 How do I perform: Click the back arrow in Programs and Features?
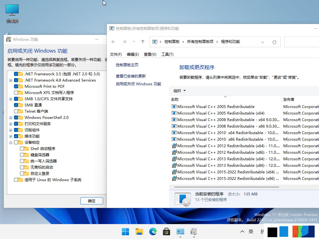pyautogui.click(x=113, y=42)
